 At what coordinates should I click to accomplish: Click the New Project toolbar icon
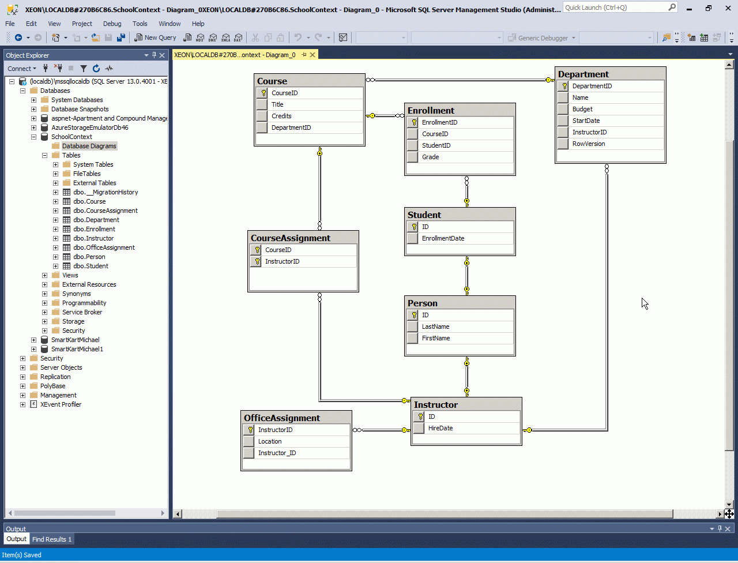[x=56, y=37]
